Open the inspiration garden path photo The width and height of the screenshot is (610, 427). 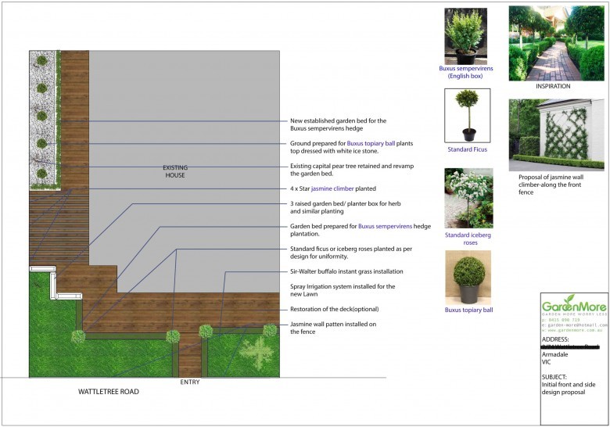[556, 43]
